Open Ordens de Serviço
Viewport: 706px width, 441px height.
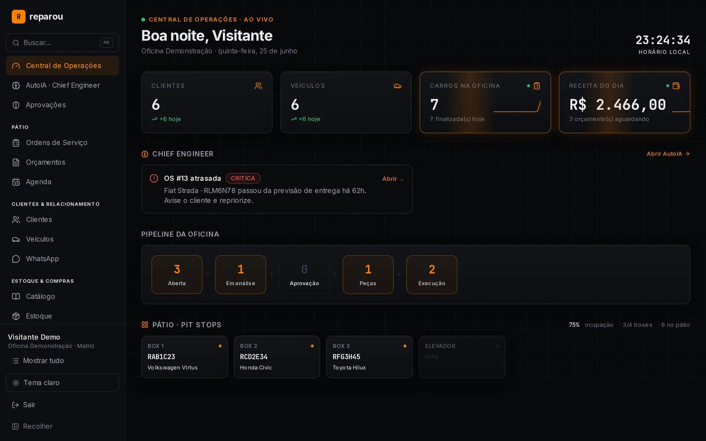click(62, 142)
